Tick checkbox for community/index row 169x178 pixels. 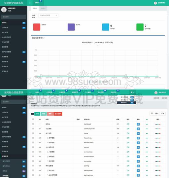pos(33,128)
